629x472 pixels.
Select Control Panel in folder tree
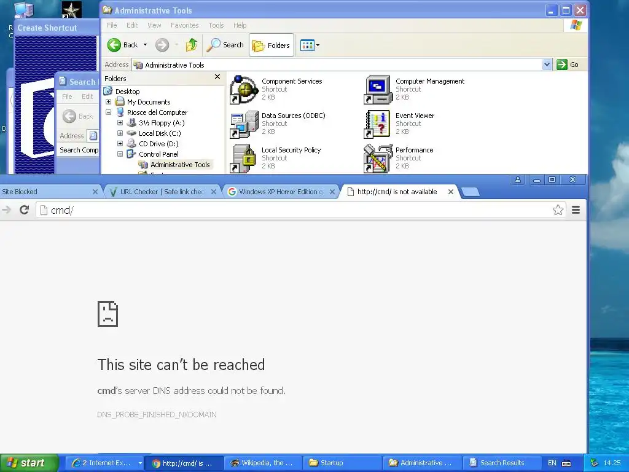tap(158, 154)
